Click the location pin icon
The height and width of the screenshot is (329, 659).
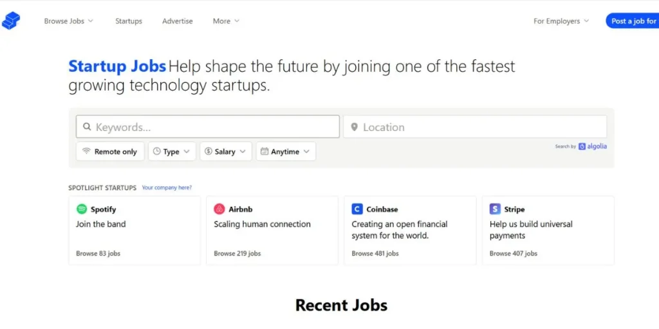pos(355,127)
